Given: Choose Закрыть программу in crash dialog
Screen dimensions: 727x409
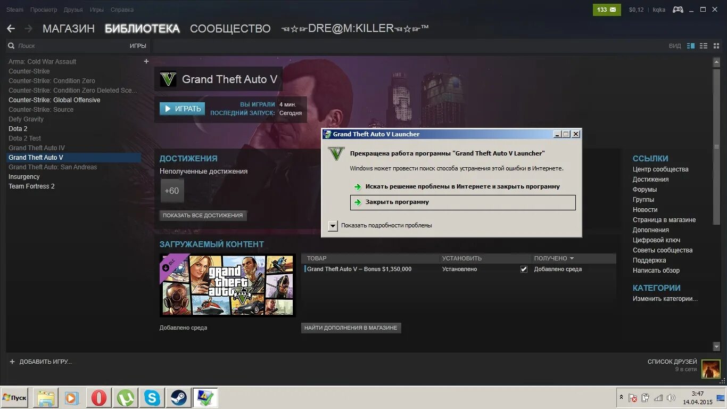Looking at the screenshot, I should point(462,202).
